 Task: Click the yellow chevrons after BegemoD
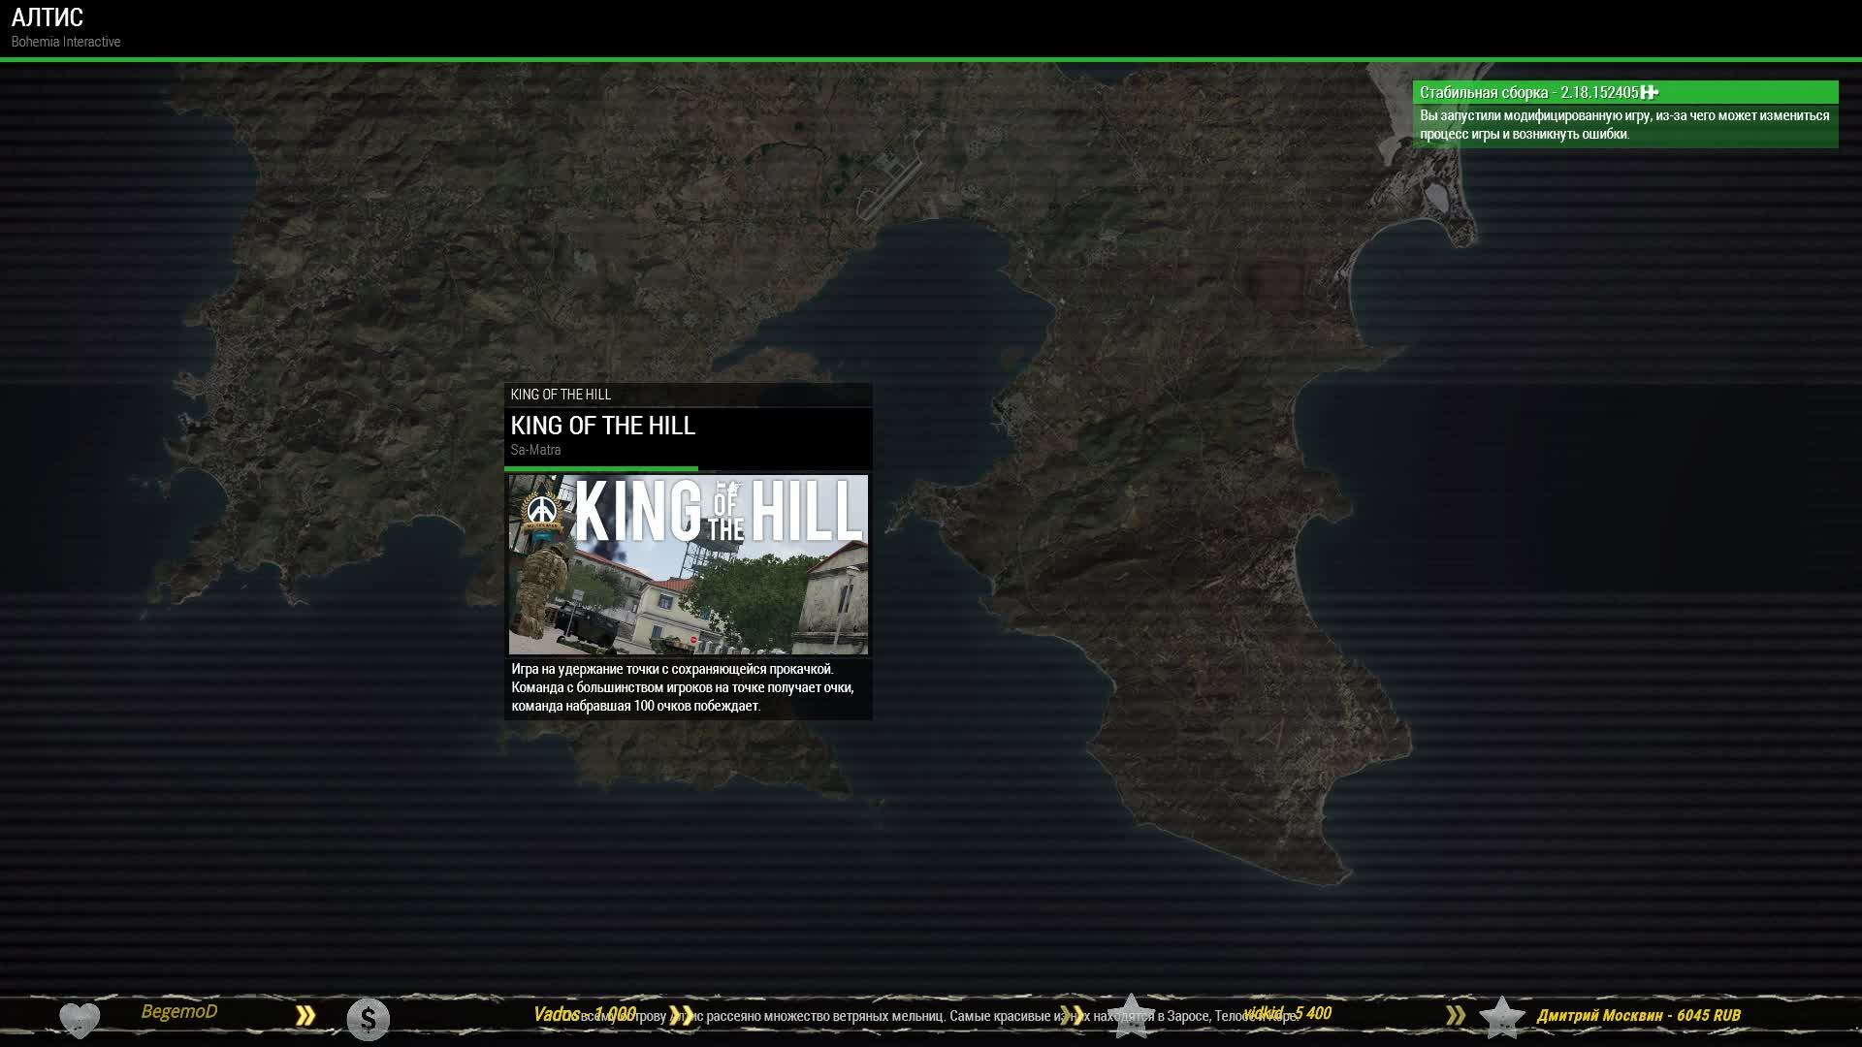coord(305,1015)
